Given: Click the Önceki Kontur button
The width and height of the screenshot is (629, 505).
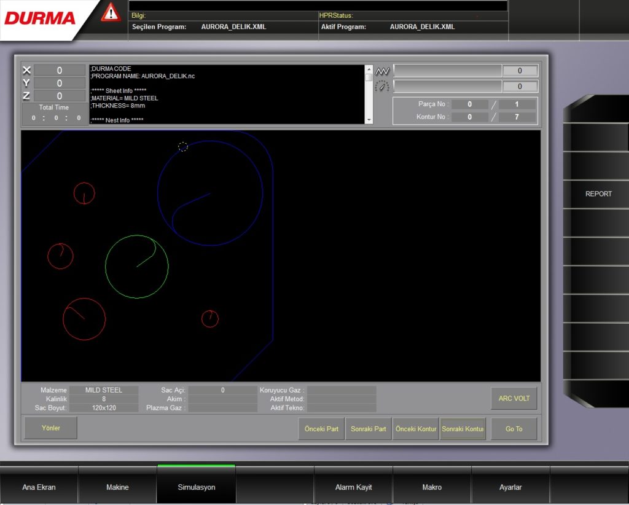Looking at the screenshot, I should [x=416, y=429].
